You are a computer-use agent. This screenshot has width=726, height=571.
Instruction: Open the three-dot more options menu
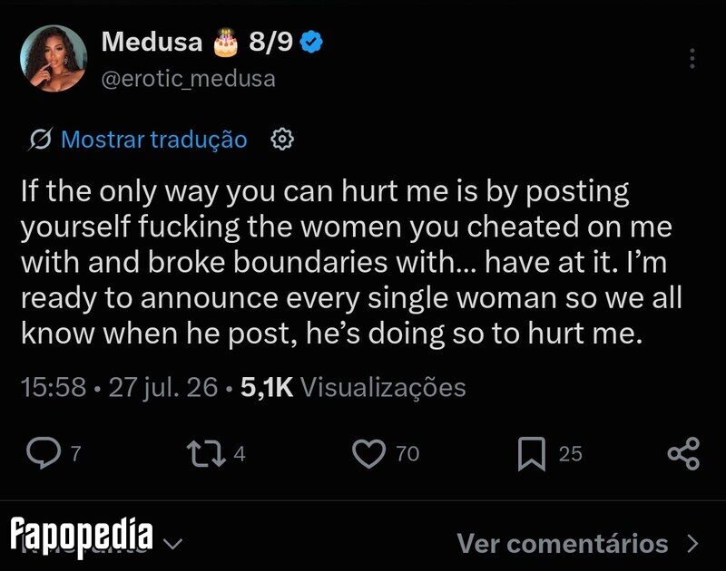[x=692, y=58]
